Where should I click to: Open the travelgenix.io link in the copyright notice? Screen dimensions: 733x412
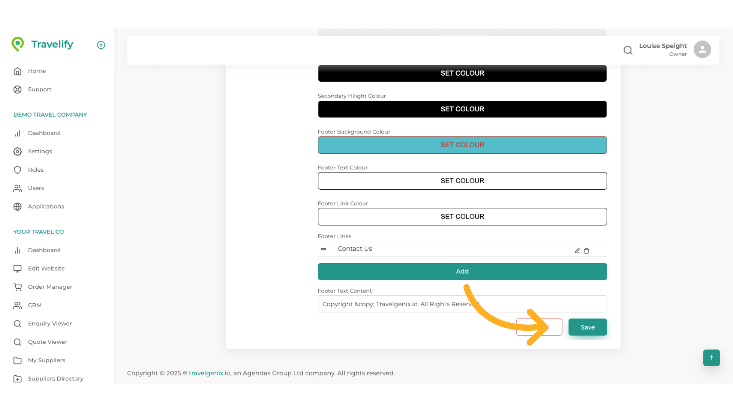click(x=209, y=373)
